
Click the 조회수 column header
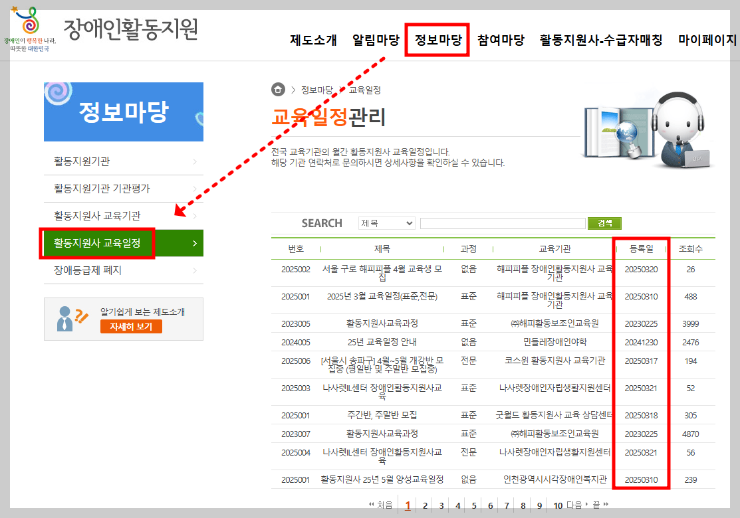tap(690, 249)
